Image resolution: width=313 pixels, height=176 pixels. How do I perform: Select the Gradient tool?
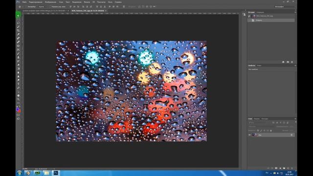[x=18, y=68]
